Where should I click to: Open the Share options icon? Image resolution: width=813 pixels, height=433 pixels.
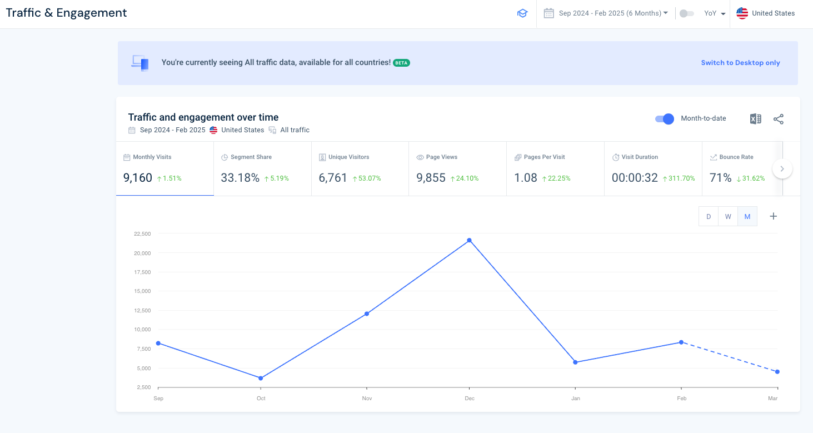779,118
